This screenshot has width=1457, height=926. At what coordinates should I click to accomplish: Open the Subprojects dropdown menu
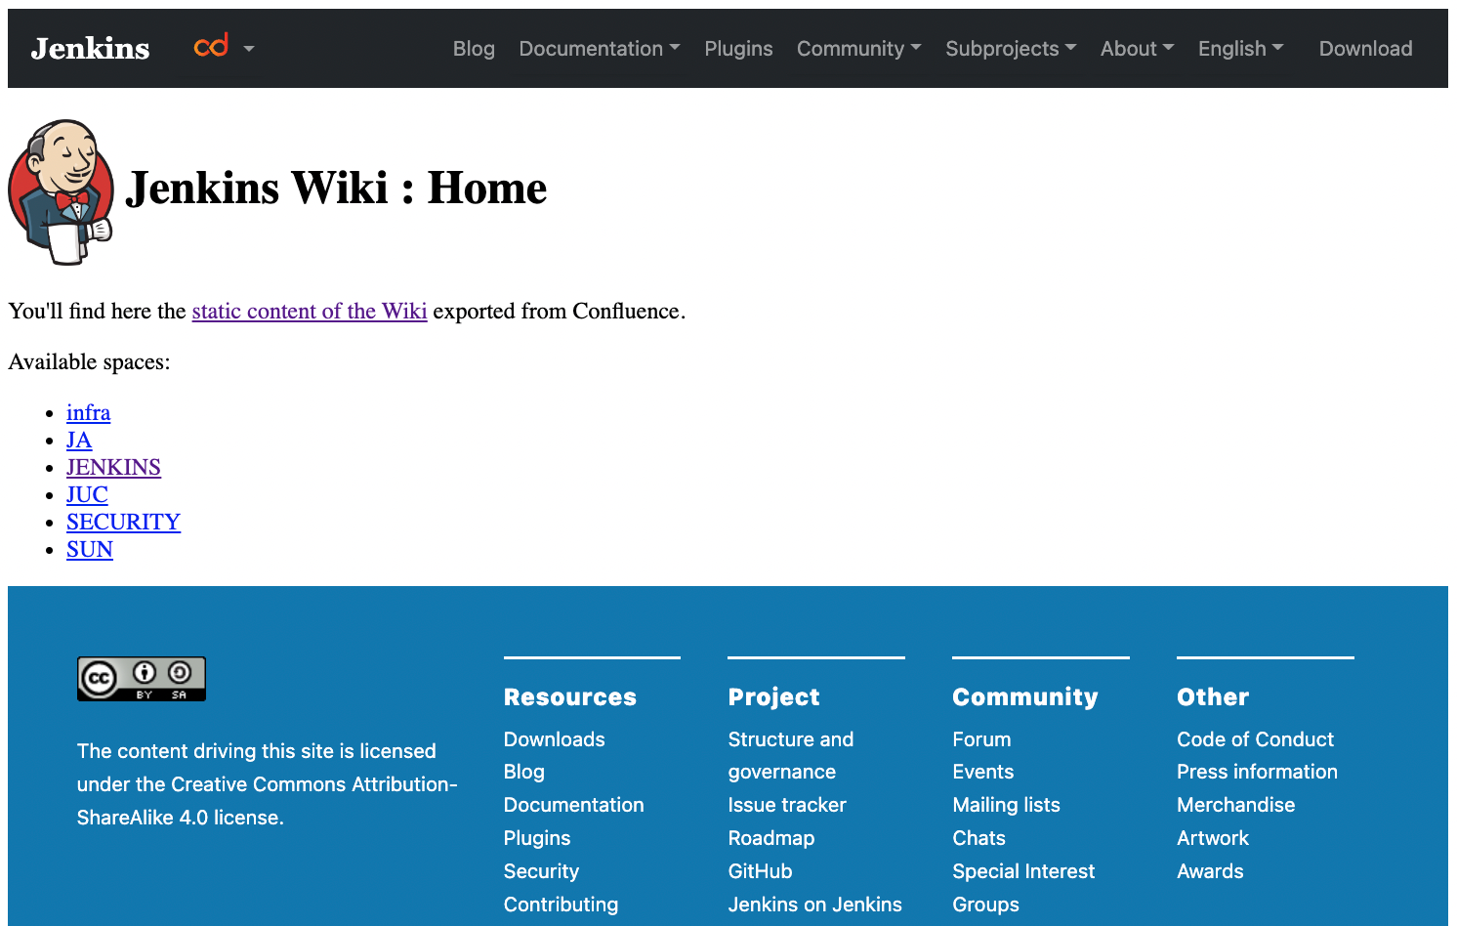pos(1010,49)
